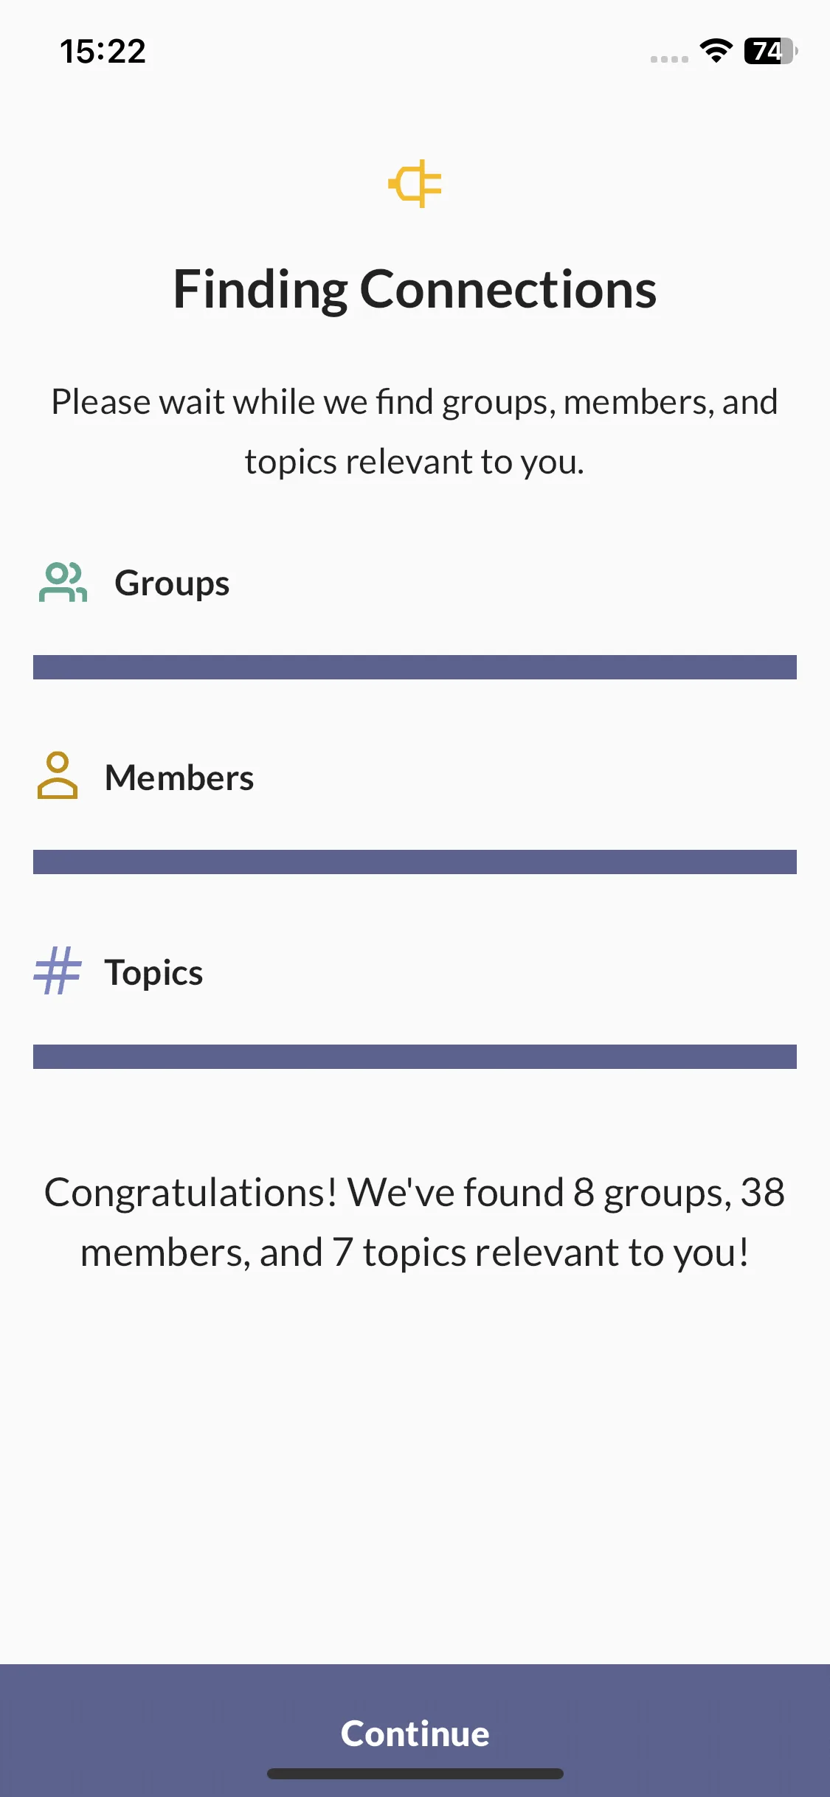830x1797 pixels.
Task: Tap the 15:22 clock in status bar
Action: click(x=103, y=51)
